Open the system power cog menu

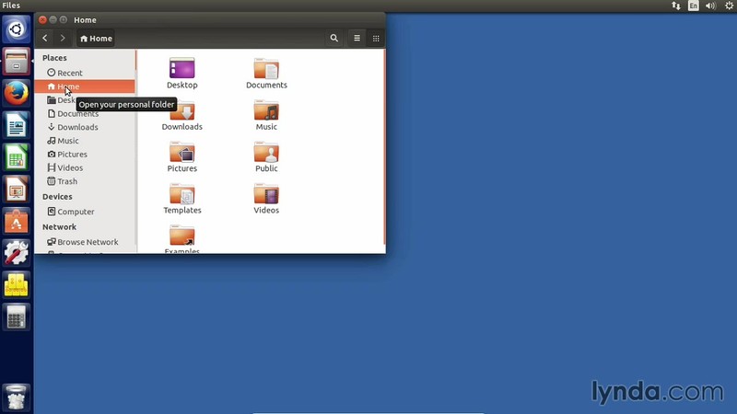pos(727,6)
